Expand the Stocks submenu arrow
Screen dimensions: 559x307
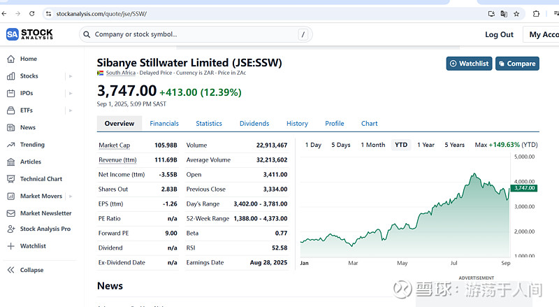(x=71, y=76)
